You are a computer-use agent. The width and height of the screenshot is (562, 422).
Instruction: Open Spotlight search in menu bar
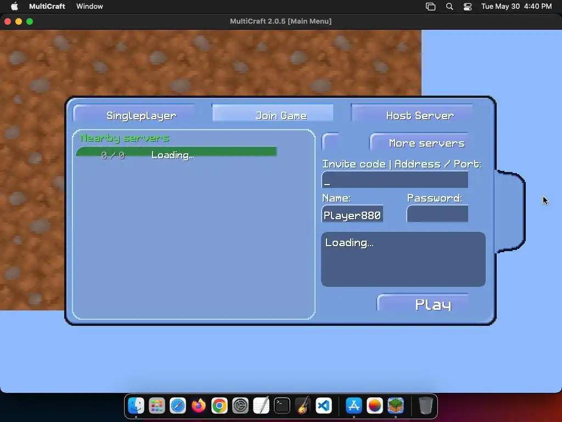[x=449, y=7]
